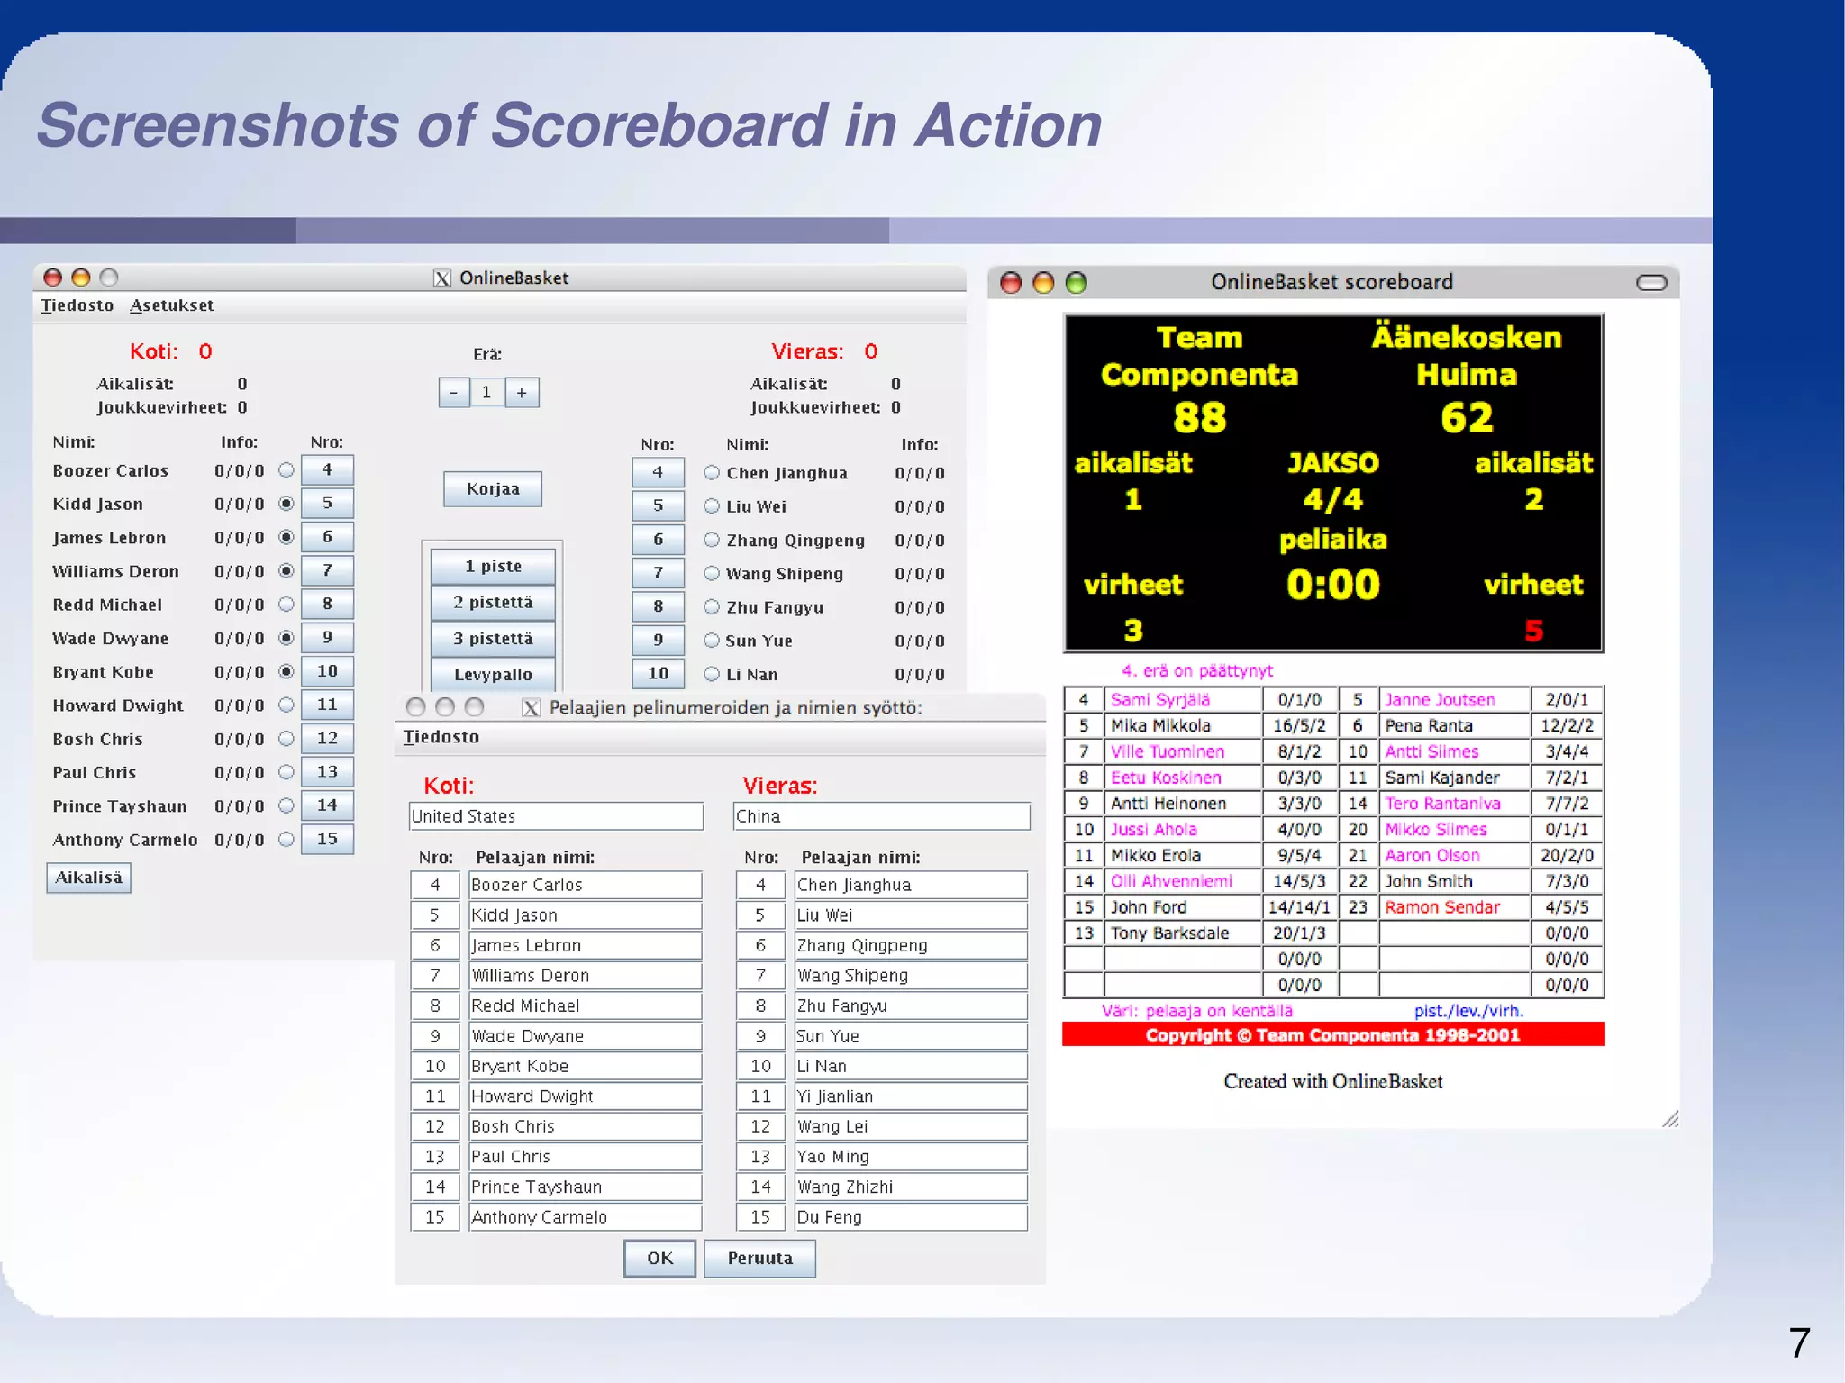The image size is (1845, 1383).
Task: Select radio button for Redd Michael
Action: tap(286, 605)
